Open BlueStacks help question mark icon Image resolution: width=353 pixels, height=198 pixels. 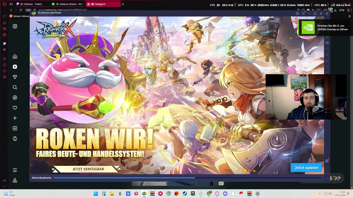(x=297, y=13)
